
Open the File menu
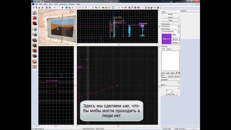click(36, 4)
